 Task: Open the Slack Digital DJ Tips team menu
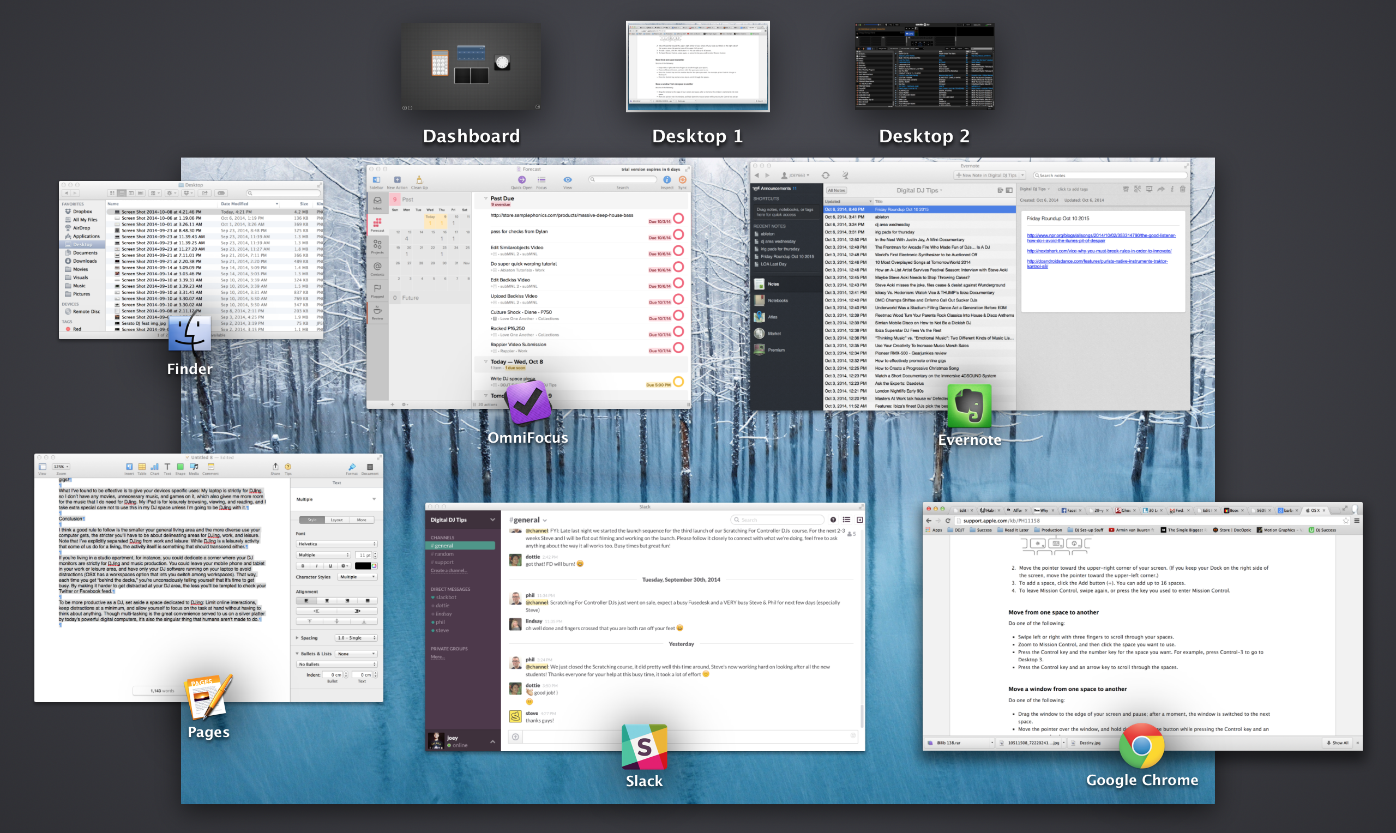pos(462,520)
